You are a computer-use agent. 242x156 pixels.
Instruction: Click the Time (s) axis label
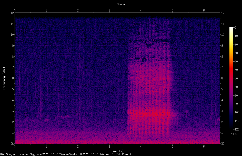[x=117, y=151]
